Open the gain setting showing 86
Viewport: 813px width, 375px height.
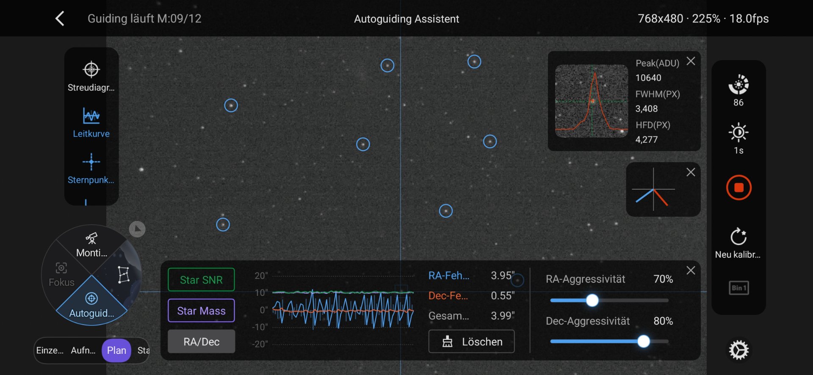(x=738, y=91)
